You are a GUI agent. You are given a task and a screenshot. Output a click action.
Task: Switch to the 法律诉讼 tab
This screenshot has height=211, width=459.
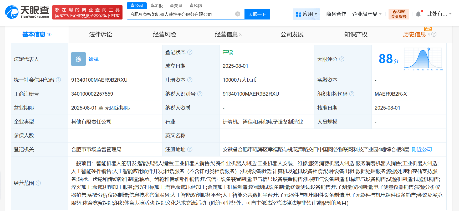coord(100,35)
